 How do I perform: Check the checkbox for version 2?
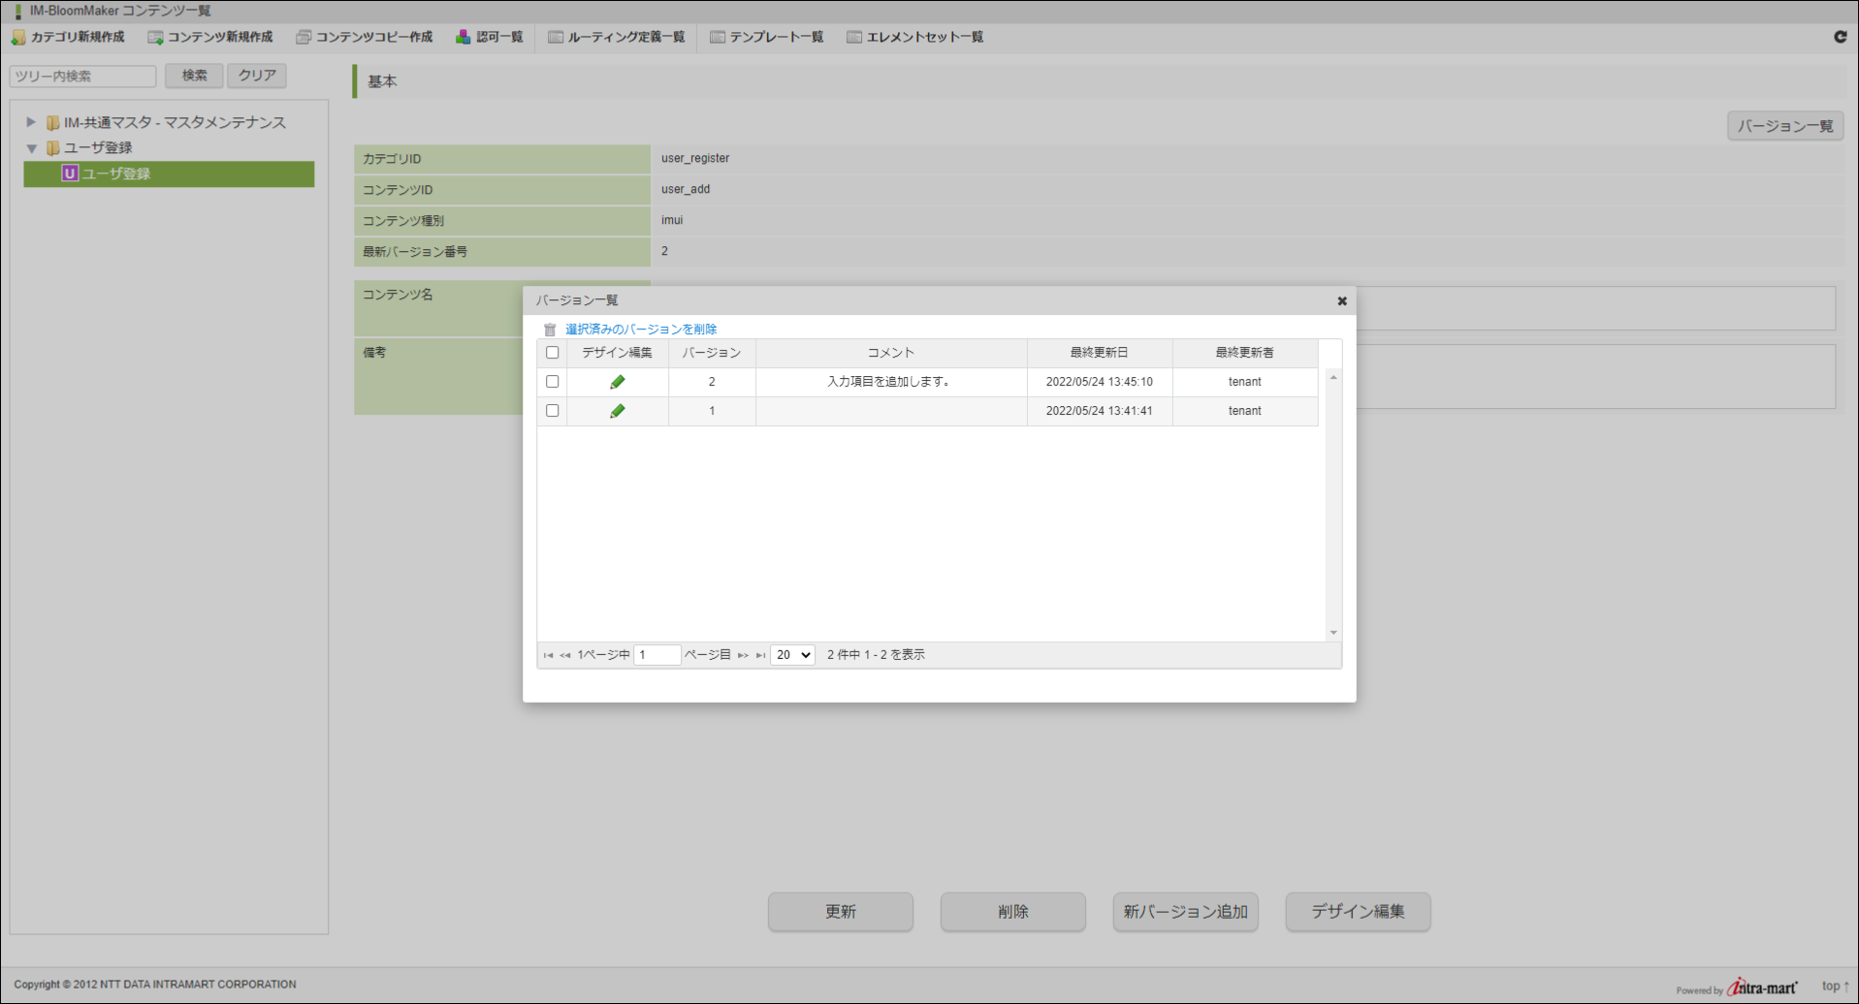click(552, 381)
